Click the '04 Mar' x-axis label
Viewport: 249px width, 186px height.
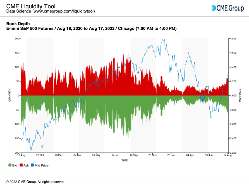(78, 155)
